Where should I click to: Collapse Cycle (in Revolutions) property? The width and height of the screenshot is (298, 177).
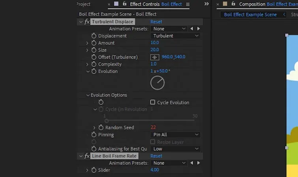tap(95, 109)
